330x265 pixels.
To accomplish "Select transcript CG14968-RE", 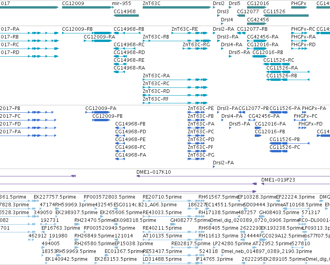I will 129,60.
